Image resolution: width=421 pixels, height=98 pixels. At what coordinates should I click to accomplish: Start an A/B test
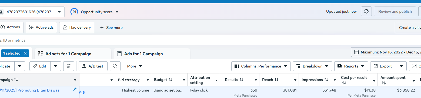[x=93, y=66]
